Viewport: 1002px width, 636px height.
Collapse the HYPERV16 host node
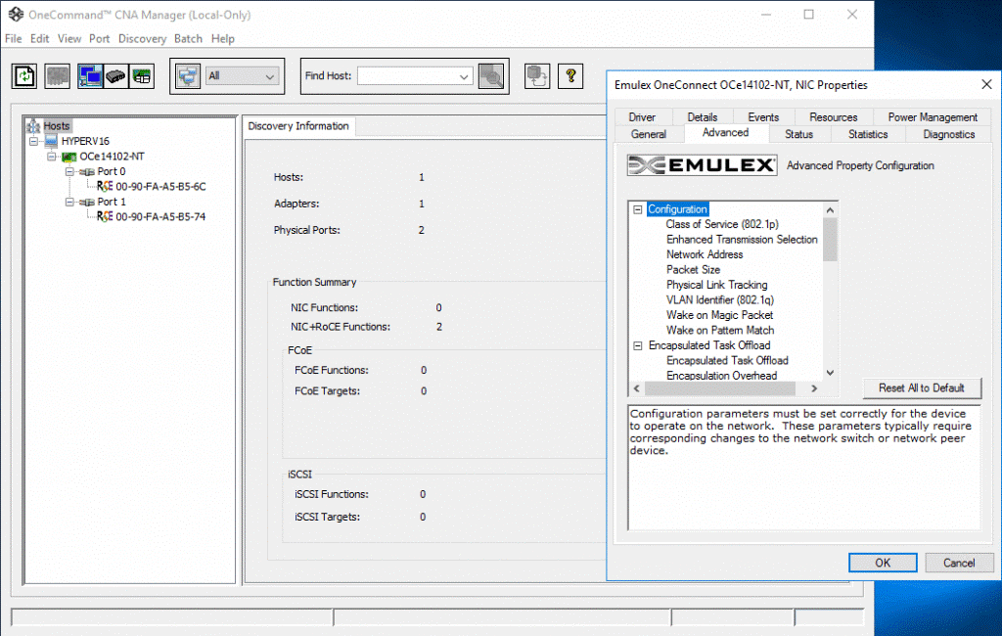(x=34, y=141)
